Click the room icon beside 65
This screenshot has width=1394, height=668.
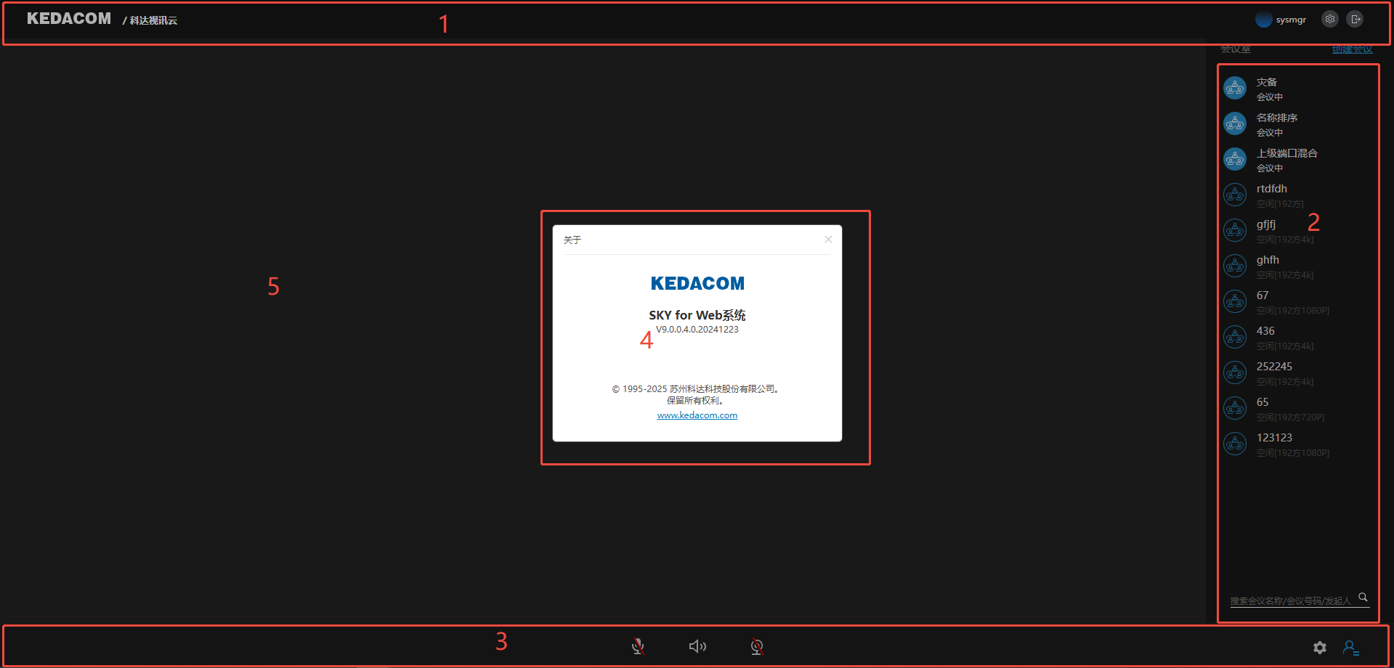click(x=1235, y=409)
